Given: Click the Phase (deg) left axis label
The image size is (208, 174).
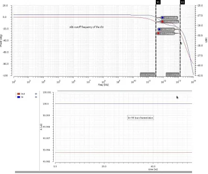Looking at the screenshot, I should click(x=1, y=41).
